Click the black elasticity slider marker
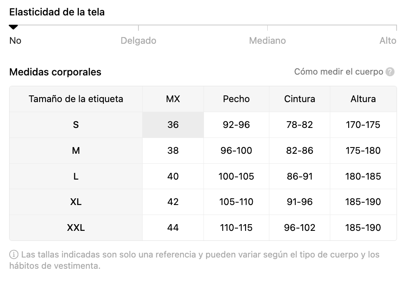 13,27
